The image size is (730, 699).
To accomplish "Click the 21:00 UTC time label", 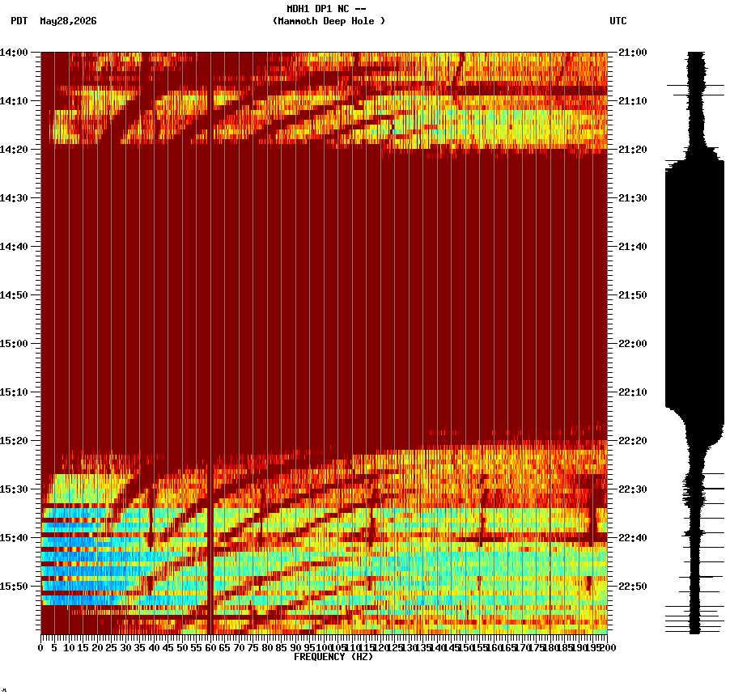I will (x=633, y=53).
